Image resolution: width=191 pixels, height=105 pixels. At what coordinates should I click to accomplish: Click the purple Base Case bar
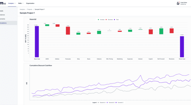pos(37,41)
